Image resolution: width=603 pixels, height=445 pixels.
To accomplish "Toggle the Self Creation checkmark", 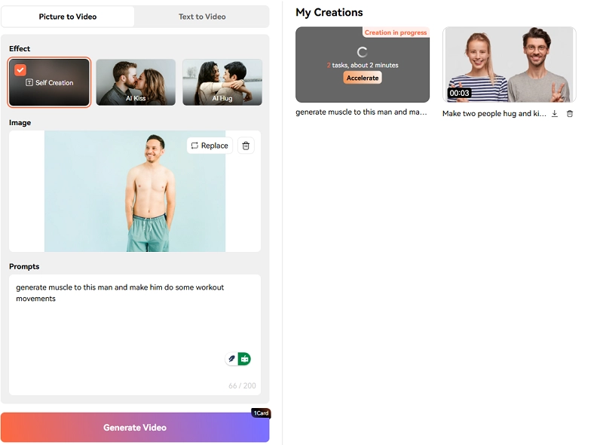I will (20, 70).
